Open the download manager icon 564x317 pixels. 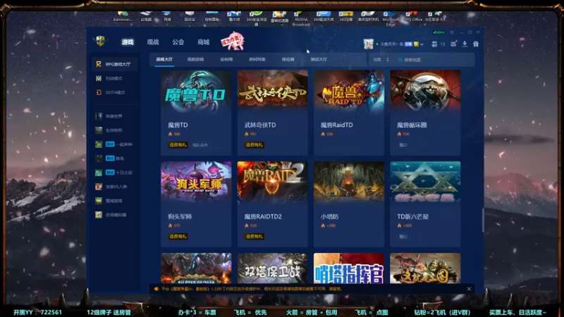465,44
